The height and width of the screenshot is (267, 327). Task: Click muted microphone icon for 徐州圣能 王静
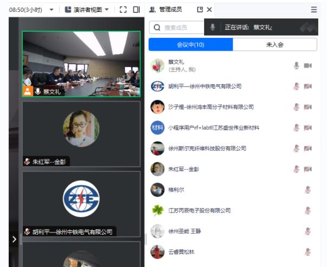308,231
